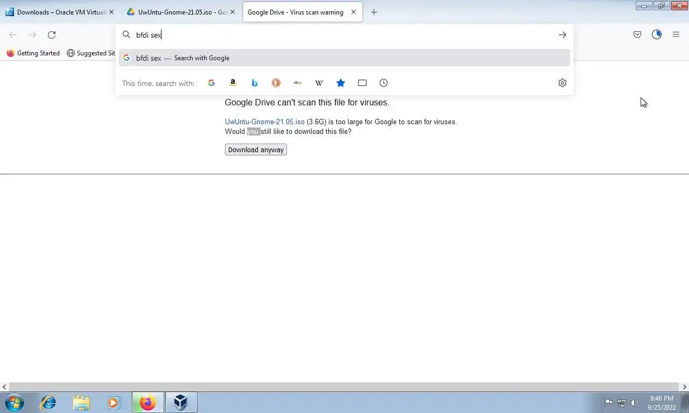This screenshot has width=689, height=413.
Task: Search this time with Bing
Action: [x=255, y=83]
